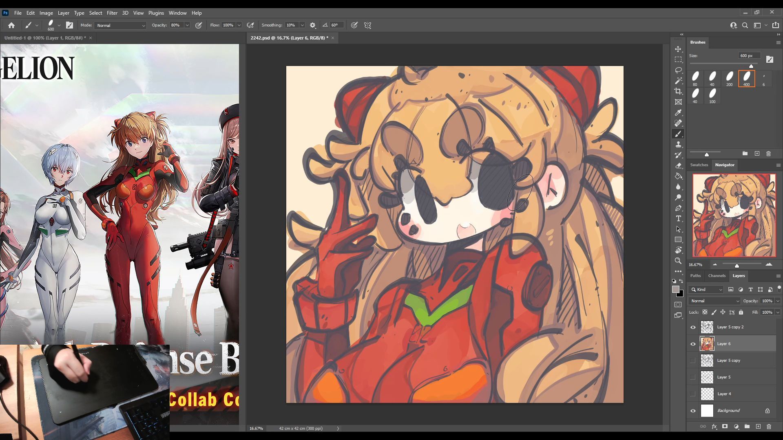Select the Eyedropper tool
Screen dimensions: 783x440
tap(678, 113)
